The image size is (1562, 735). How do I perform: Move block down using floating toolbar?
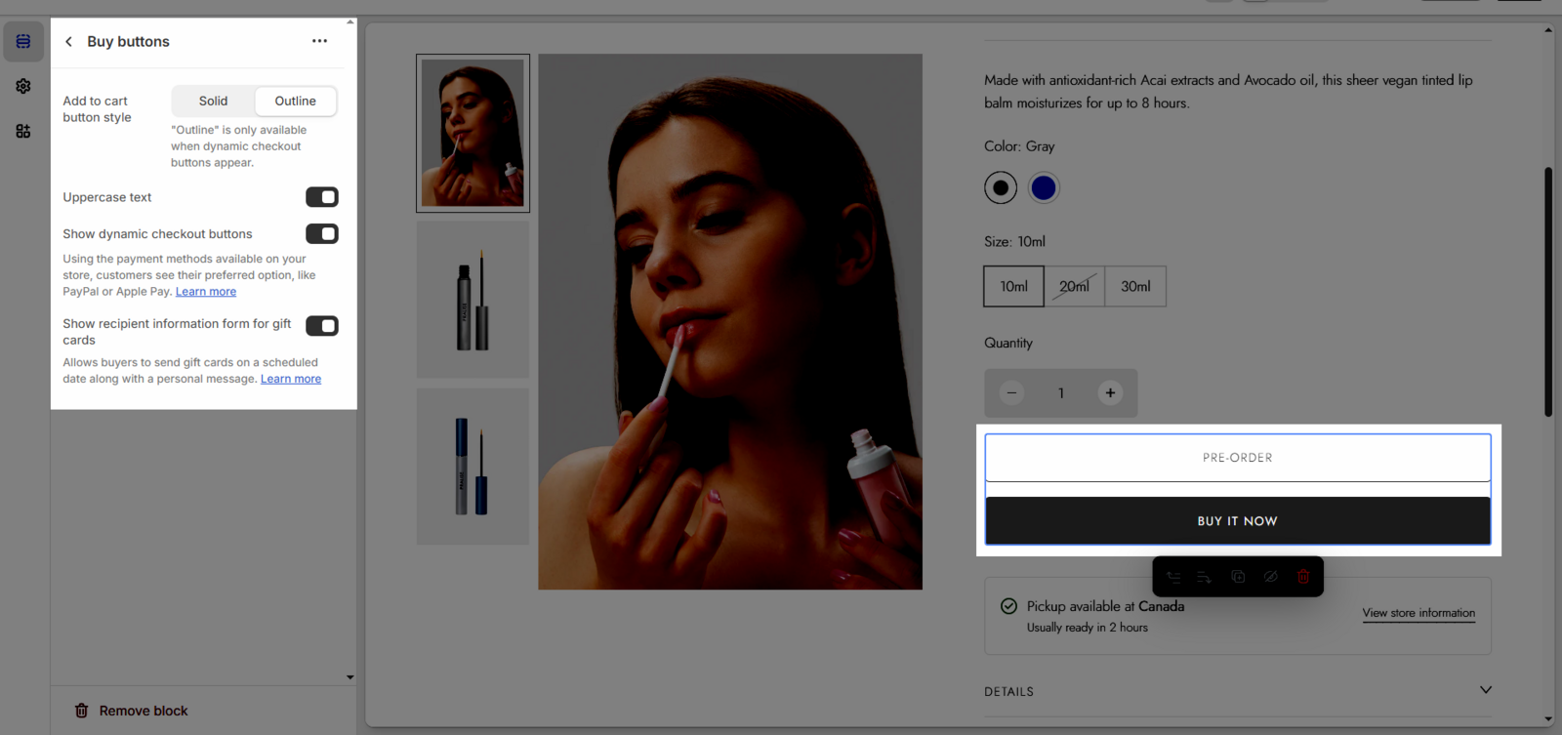point(1205,577)
